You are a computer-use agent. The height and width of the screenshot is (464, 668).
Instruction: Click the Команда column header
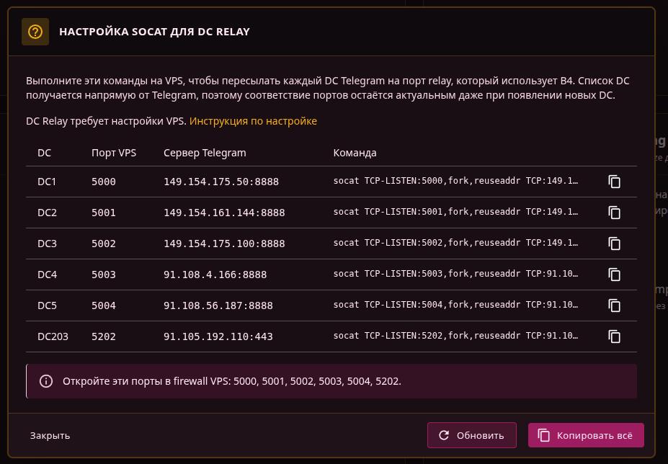[x=355, y=153]
